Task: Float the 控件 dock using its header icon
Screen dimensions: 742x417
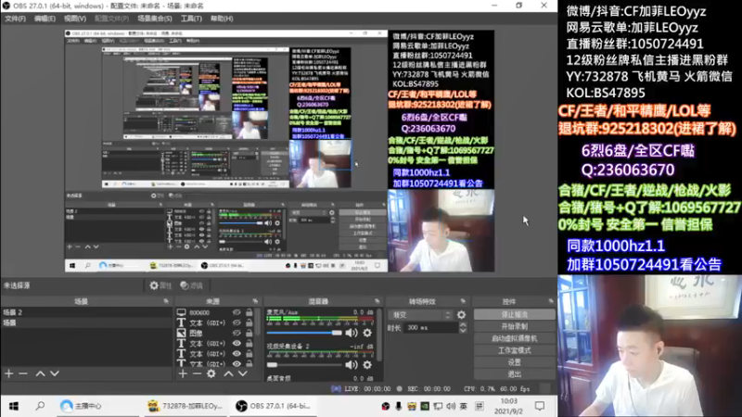Action: click(x=551, y=301)
